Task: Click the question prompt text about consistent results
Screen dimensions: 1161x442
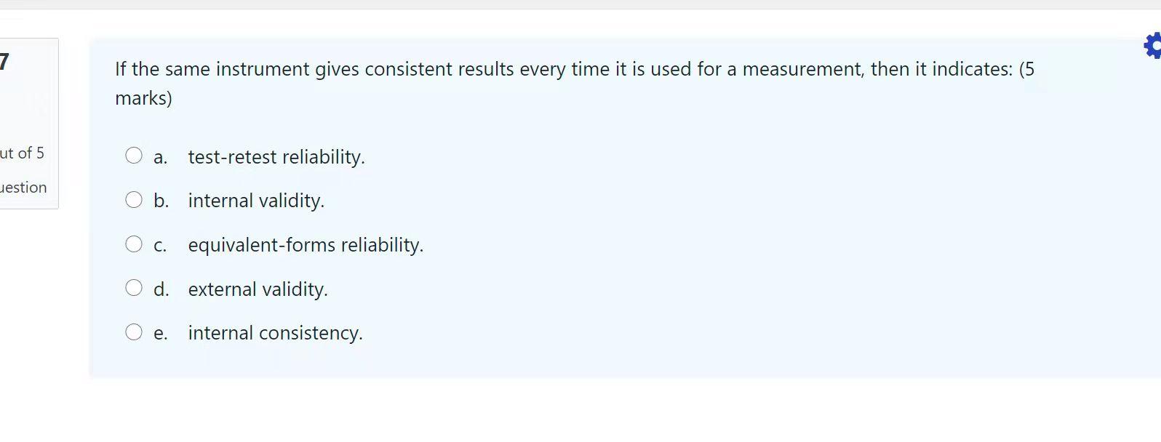Action: click(509, 69)
